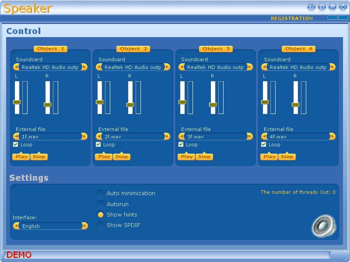The width and height of the screenshot is (350, 262).
Task: Open the 3f.wav external file selector
Action: coord(215,136)
